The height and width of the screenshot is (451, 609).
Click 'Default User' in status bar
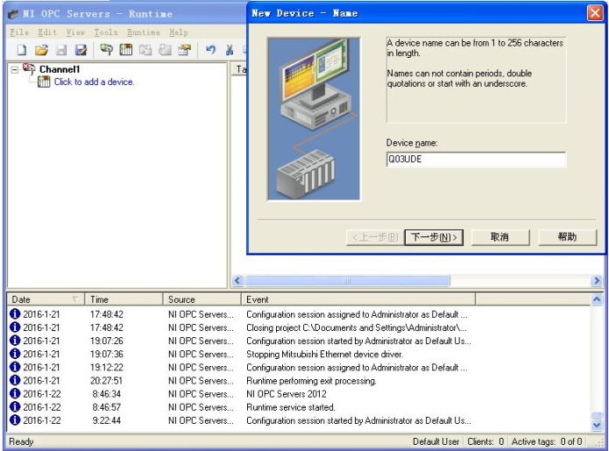436,441
